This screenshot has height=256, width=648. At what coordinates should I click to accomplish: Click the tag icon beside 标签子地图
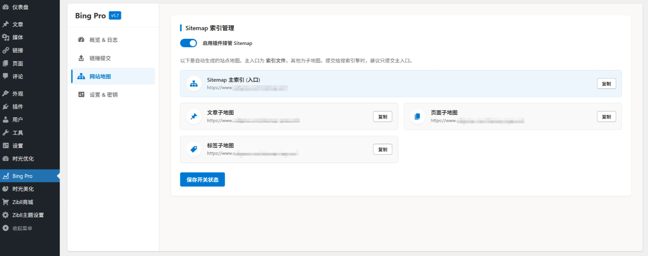click(x=194, y=149)
